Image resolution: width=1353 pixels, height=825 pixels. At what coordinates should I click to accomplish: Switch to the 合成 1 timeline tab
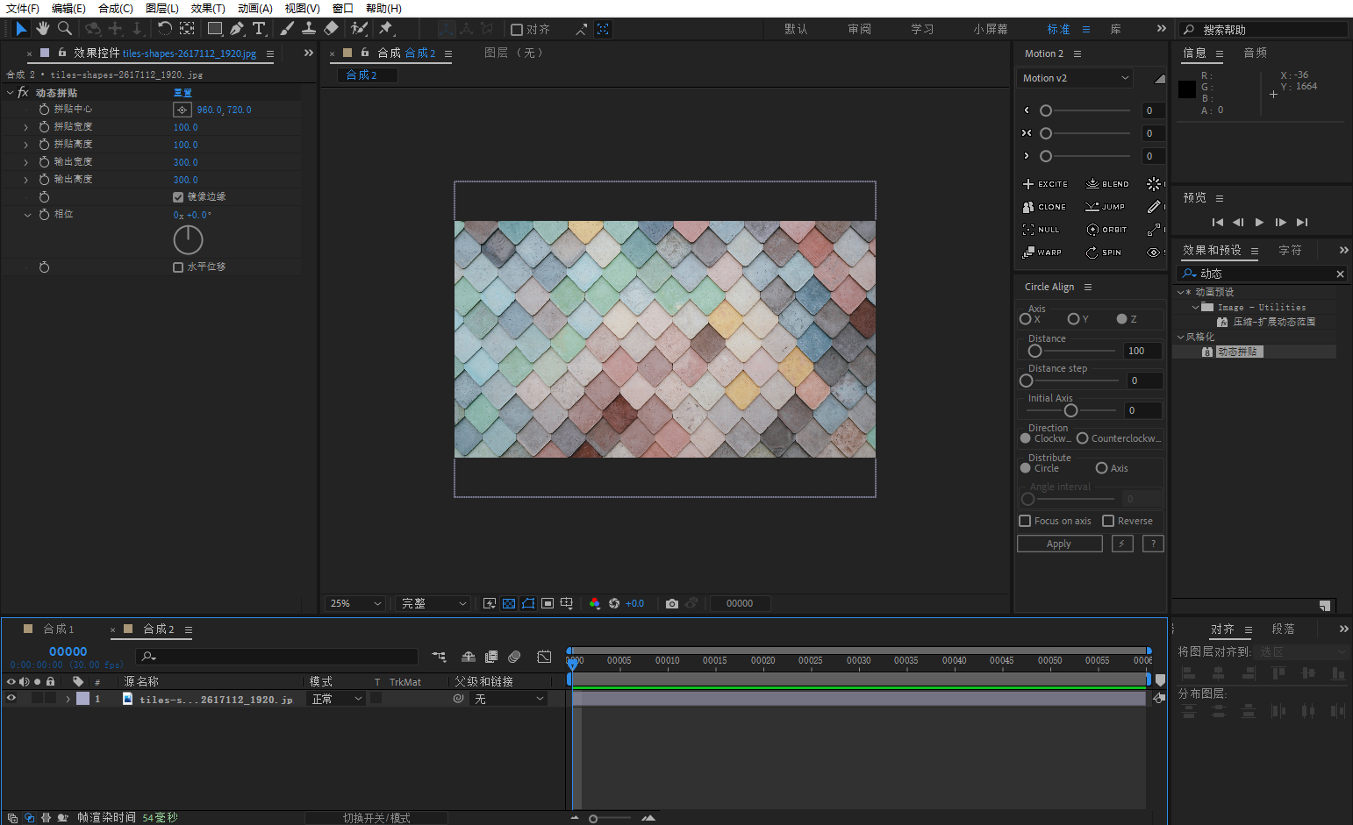(x=60, y=629)
